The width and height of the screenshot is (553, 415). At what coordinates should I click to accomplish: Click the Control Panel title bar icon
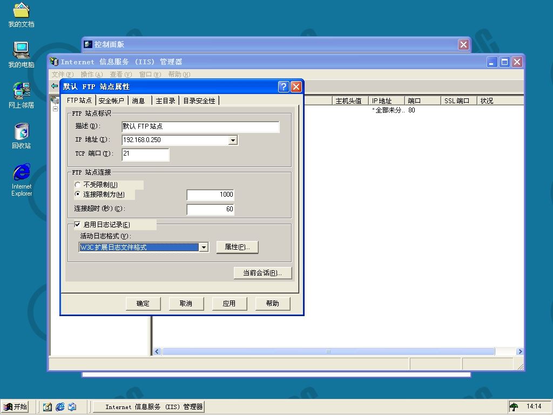coord(88,44)
